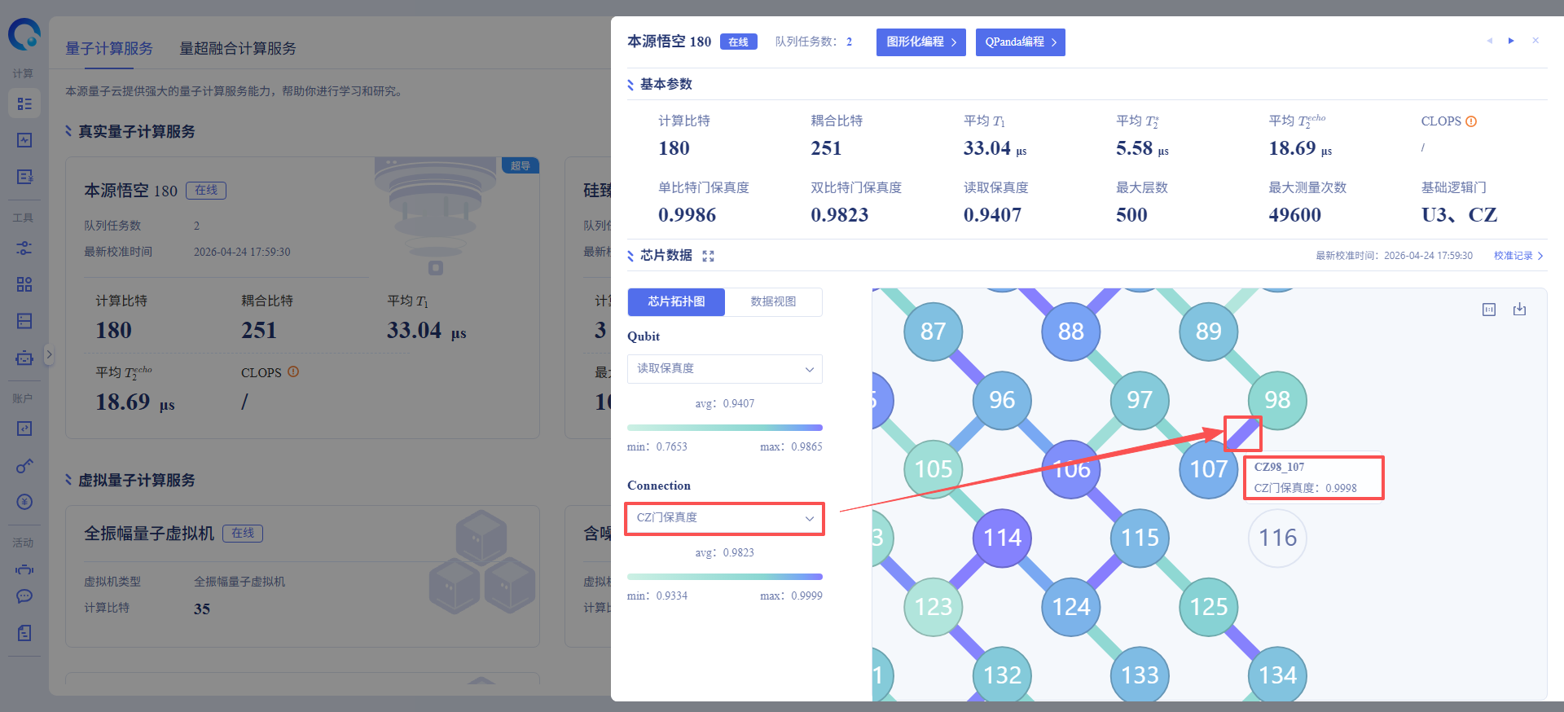Screen dimensions: 1564x712
Task: Open the computing services list icon in sidebar
Action: (24, 103)
